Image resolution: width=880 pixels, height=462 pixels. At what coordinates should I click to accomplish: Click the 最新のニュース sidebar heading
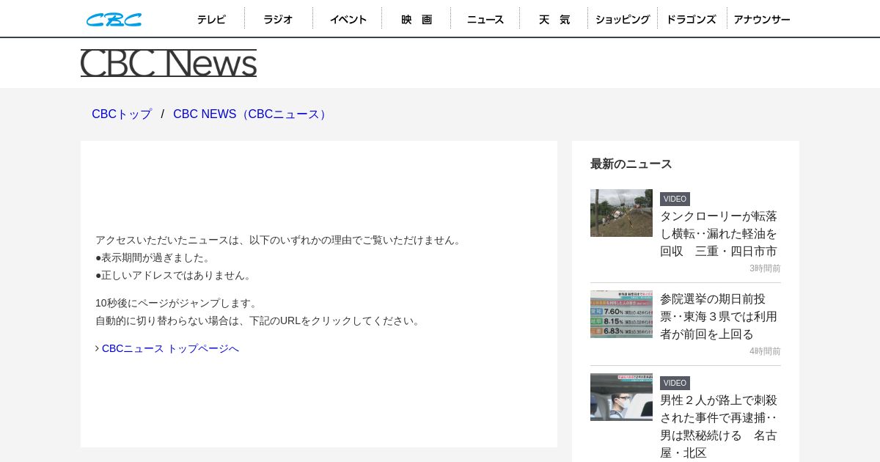[x=631, y=164]
